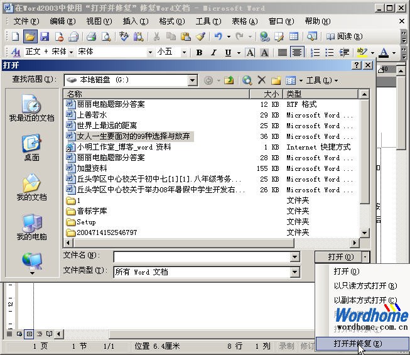Sort by 名称 column header
This screenshot has height=355, width=410.
tap(156, 94)
